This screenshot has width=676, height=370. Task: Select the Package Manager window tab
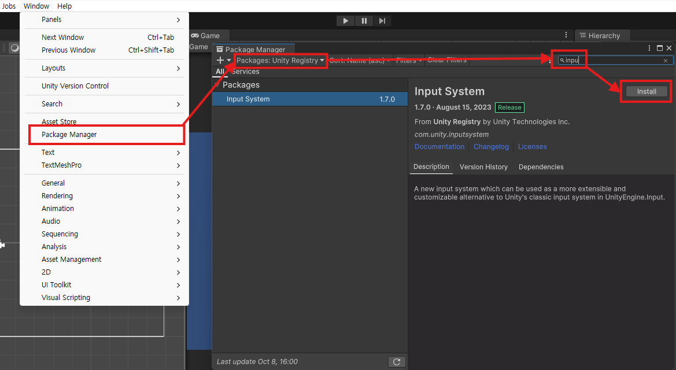pyautogui.click(x=253, y=49)
